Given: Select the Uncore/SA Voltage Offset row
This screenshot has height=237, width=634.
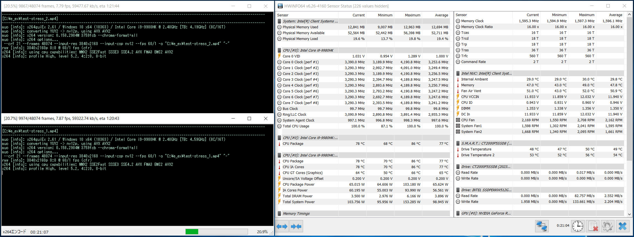Looking at the screenshot, I should coord(363,178).
